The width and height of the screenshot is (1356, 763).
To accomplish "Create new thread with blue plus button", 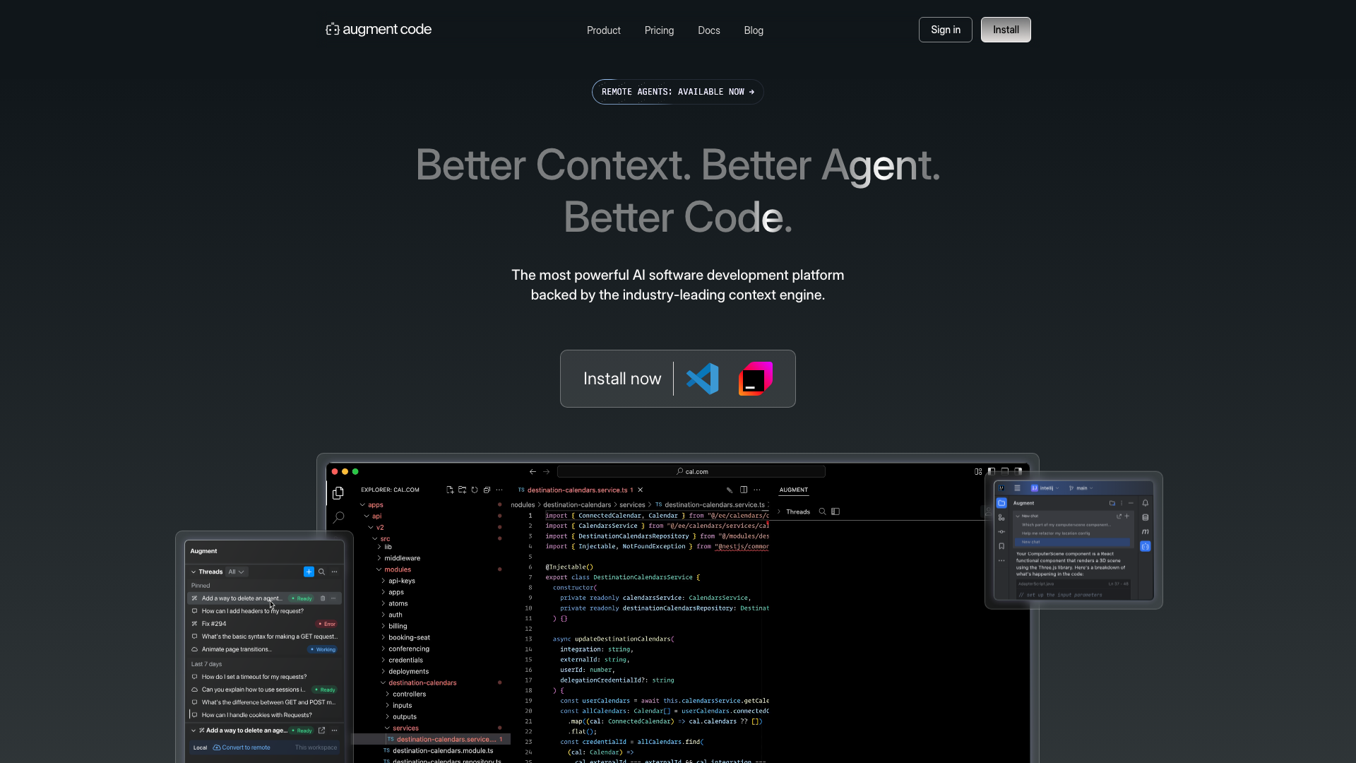I will click(x=309, y=572).
